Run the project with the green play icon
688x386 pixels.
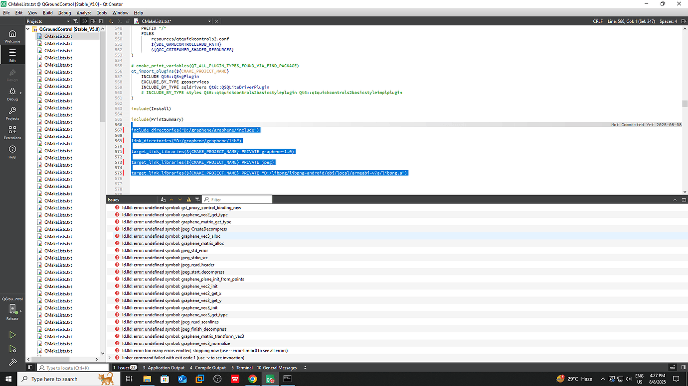pyautogui.click(x=12, y=335)
